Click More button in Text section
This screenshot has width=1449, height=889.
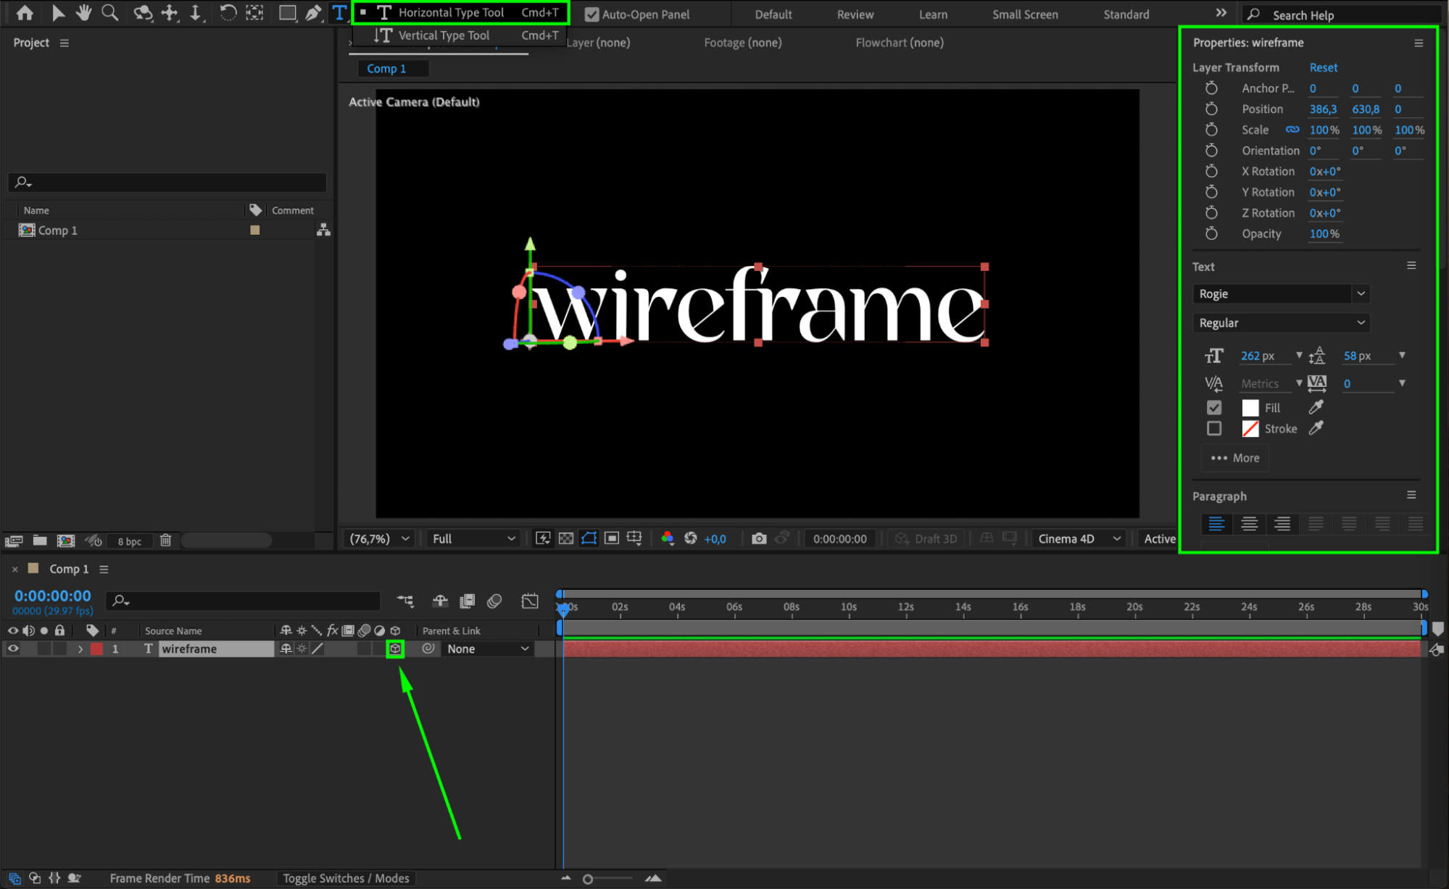[1235, 458]
